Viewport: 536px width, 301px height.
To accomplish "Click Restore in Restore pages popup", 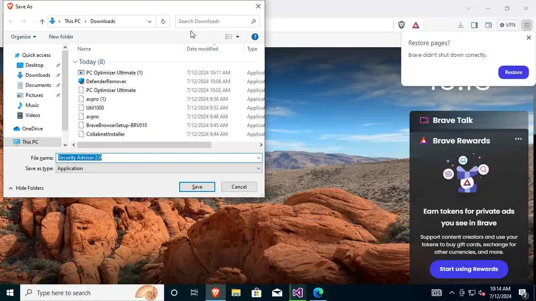I will click(x=513, y=72).
